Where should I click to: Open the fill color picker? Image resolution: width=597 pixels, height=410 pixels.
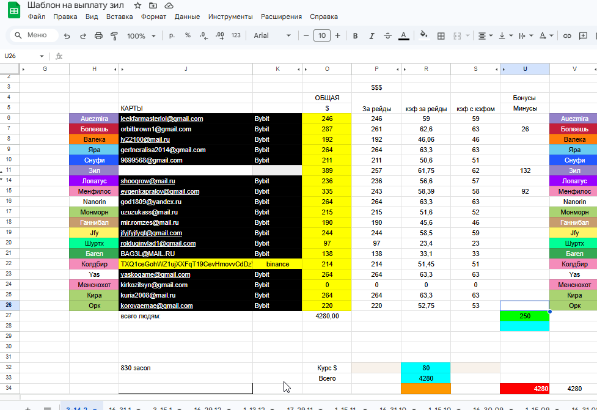click(423, 35)
